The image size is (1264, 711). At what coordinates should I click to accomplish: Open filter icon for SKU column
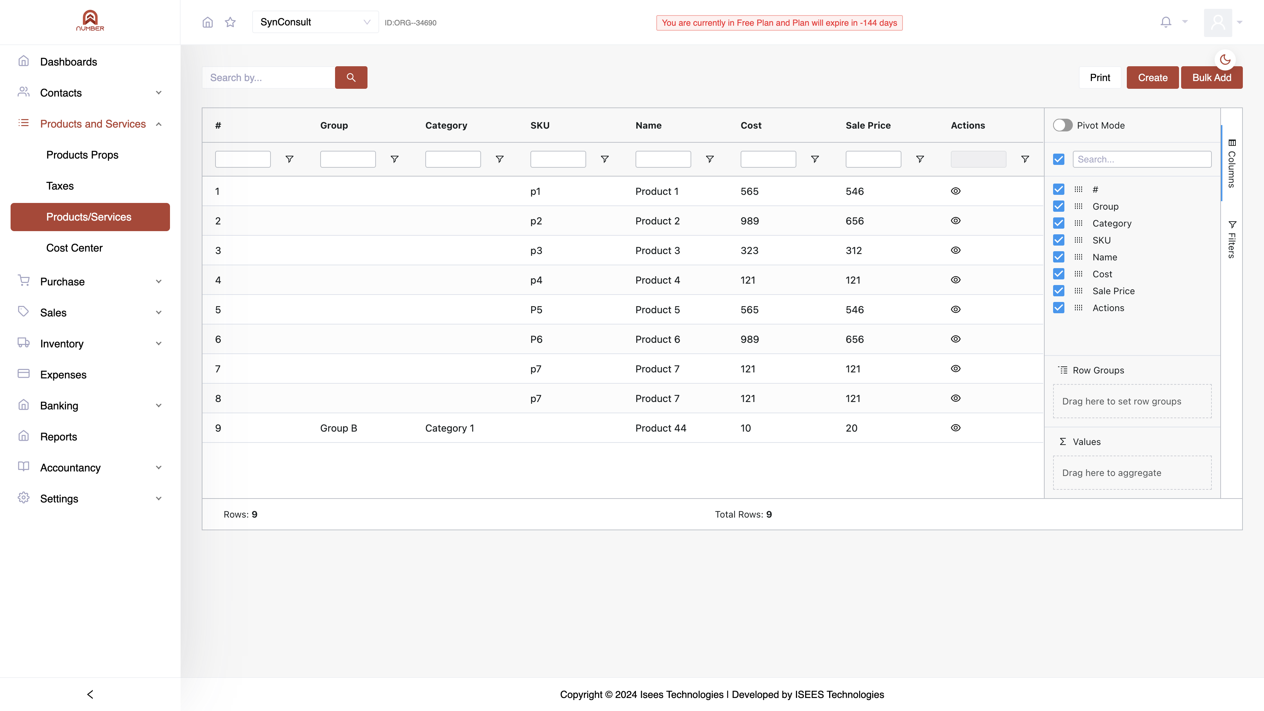point(604,159)
